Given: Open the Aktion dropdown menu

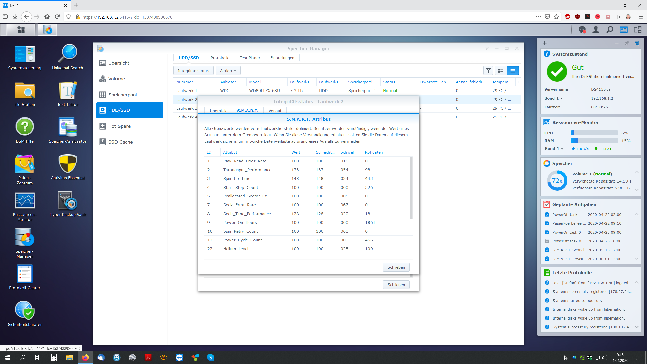Looking at the screenshot, I should click(x=228, y=71).
